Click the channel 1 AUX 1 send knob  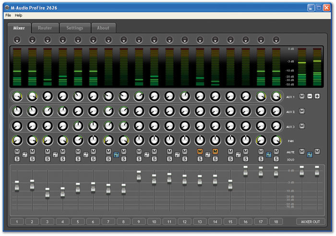(17, 96)
